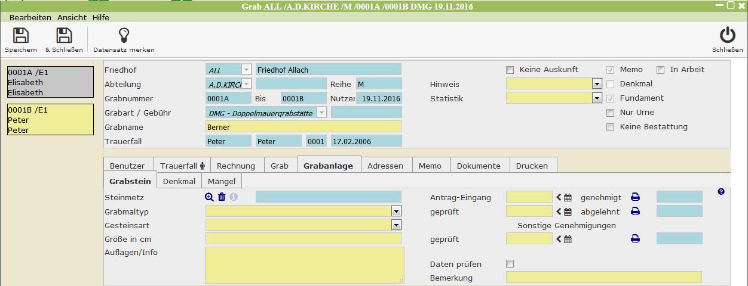Screen dimensions: 748x286
Task: Select grave entry 0001A /E1 Elisabeth
Action: [x=50, y=82]
